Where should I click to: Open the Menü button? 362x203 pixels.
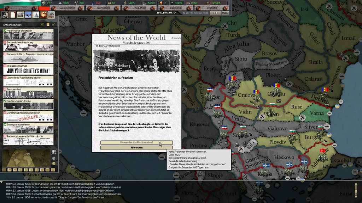click(225, 13)
